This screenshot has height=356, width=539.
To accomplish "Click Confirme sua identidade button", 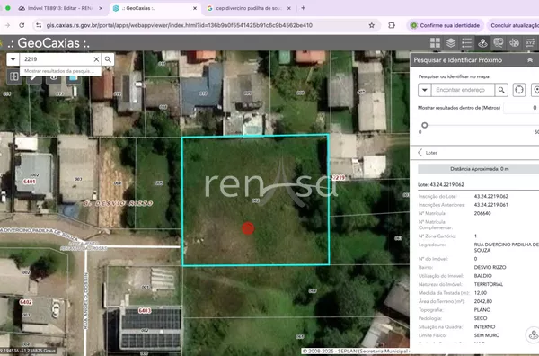I will (446, 25).
